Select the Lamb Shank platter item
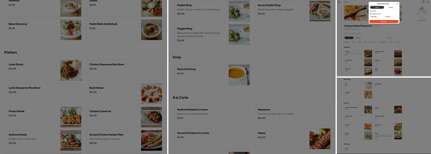The height and width of the screenshot is (154, 431). [x=44, y=70]
